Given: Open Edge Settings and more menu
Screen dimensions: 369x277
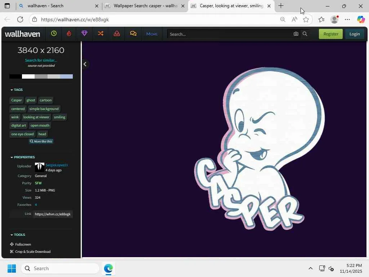Looking at the screenshot, I should pyautogui.click(x=347, y=19).
